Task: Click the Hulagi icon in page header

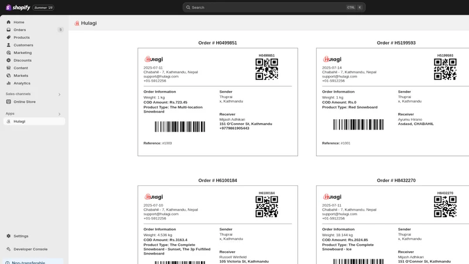Action: tap(77, 23)
